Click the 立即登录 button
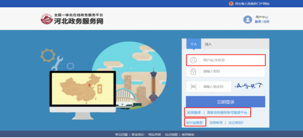Viewport: 303px width, 138px height. point(225,102)
